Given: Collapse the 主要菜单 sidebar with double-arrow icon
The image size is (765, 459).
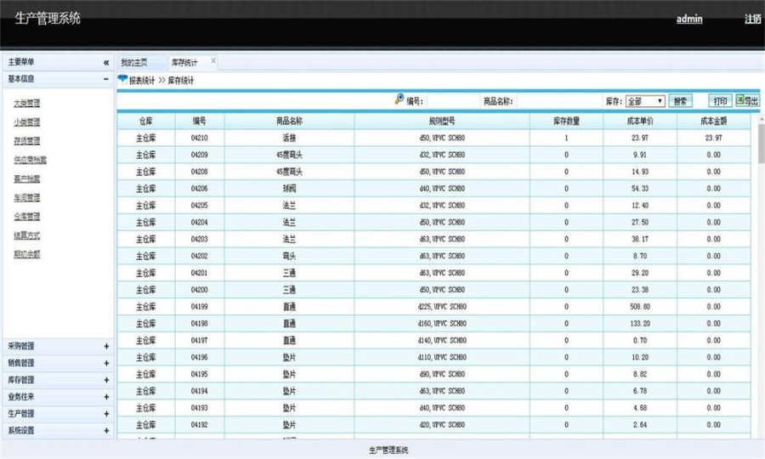Looking at the screenshot, I should 106,62.
